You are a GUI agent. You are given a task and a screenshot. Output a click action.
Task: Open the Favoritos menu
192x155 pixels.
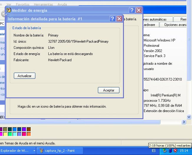click(x=23, y=4)
